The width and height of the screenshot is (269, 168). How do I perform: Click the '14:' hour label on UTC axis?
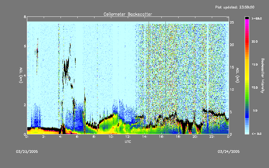(x=145, y=137)
